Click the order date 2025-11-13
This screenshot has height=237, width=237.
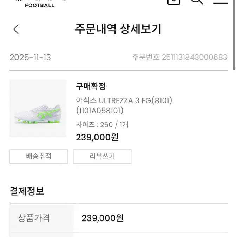coord(30,57)
